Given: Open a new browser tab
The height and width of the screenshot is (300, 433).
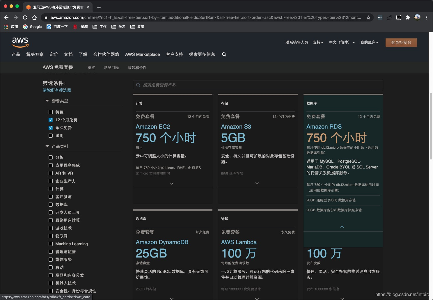Looking at the screenshot, I should [99, 7].
